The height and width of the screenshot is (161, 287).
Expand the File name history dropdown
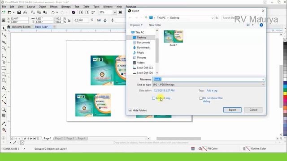click(x=263, y=80)
